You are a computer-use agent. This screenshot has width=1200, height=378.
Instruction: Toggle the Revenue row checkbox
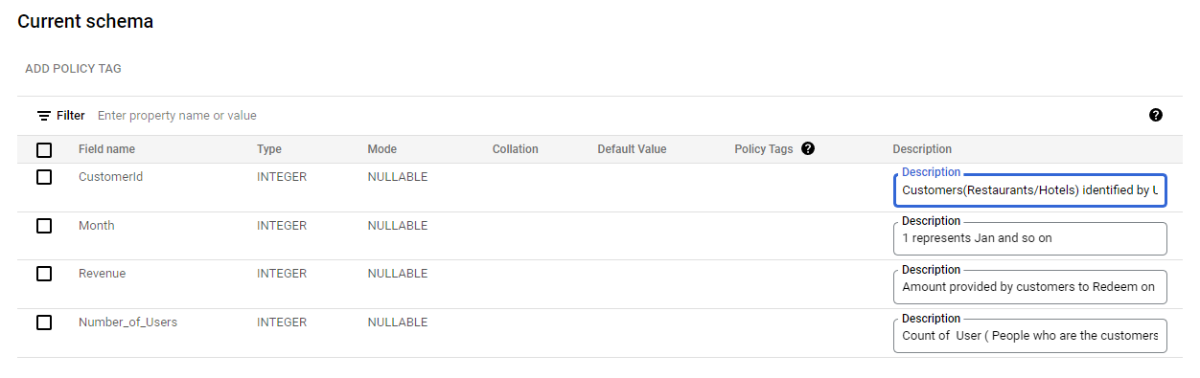44,274
